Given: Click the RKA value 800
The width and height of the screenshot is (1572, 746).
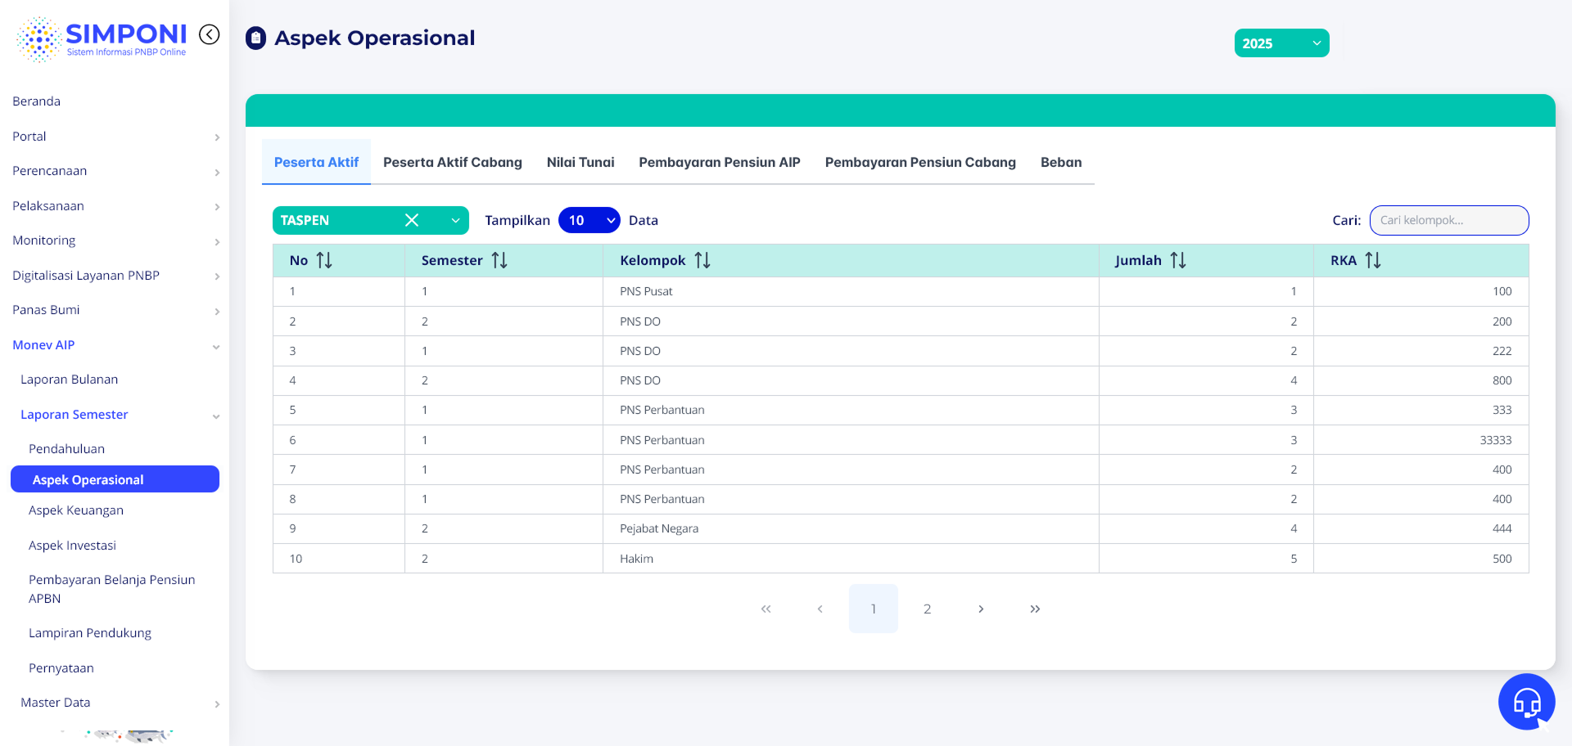Looking at the screenshot, I should 1502,380.
